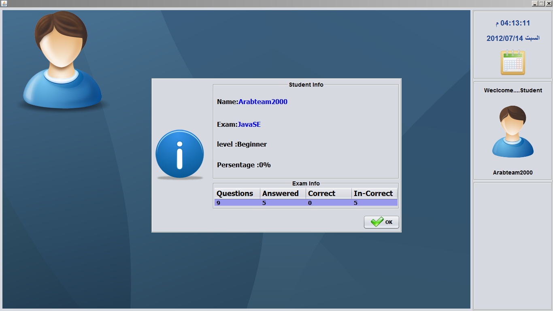Click the Incorrect count cell showing 5

[x=374, y=202]
